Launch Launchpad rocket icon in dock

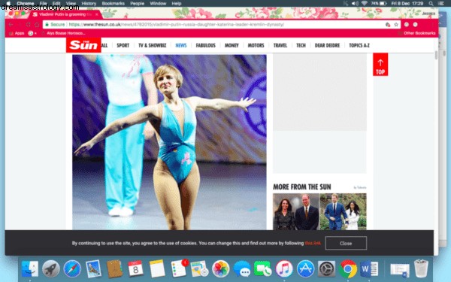[51, 268]
